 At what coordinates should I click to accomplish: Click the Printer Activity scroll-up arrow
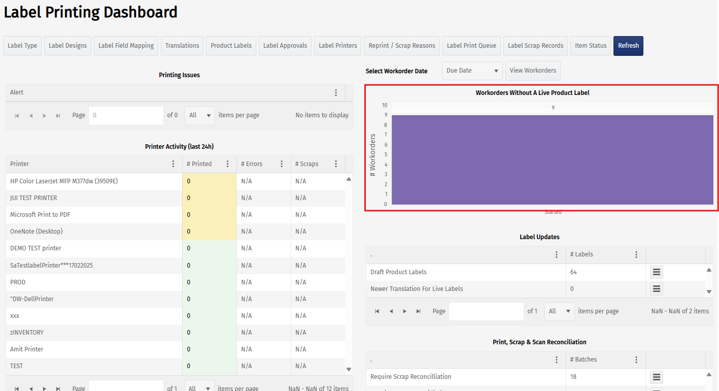click(349, 179)
